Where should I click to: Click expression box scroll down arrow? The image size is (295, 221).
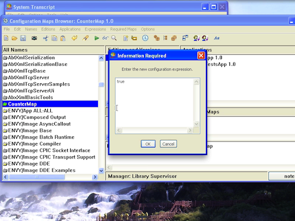196,124
